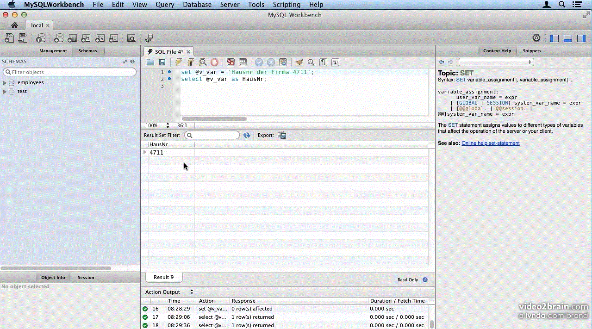
Task: Expand the schemas panel arrows icon
Action: 125,62
